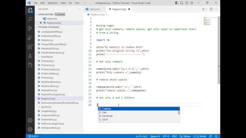This screenshot has height=138, width=246.
Task: Open the run button dropdown arrow
Action: click(207, 9)
